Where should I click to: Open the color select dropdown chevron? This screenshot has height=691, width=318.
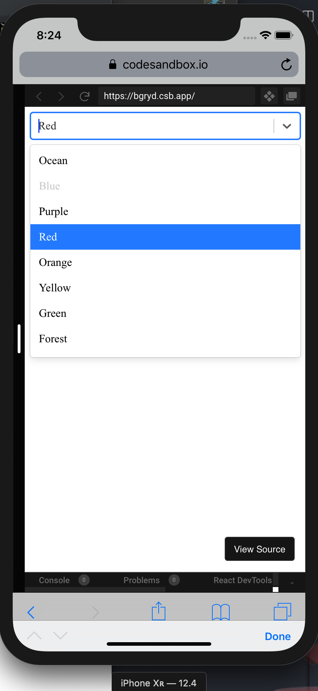pyautogui.click(x=287, y=126)
